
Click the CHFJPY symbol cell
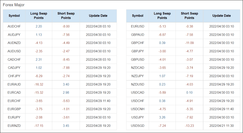point(14,76)
